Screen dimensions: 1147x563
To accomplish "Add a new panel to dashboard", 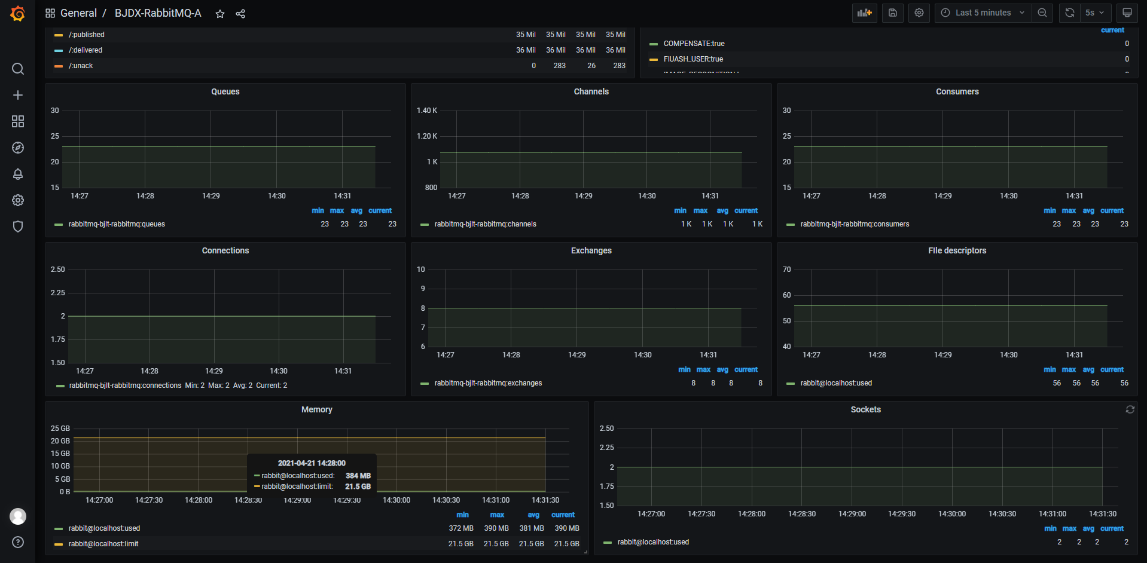I will (864, 13).
